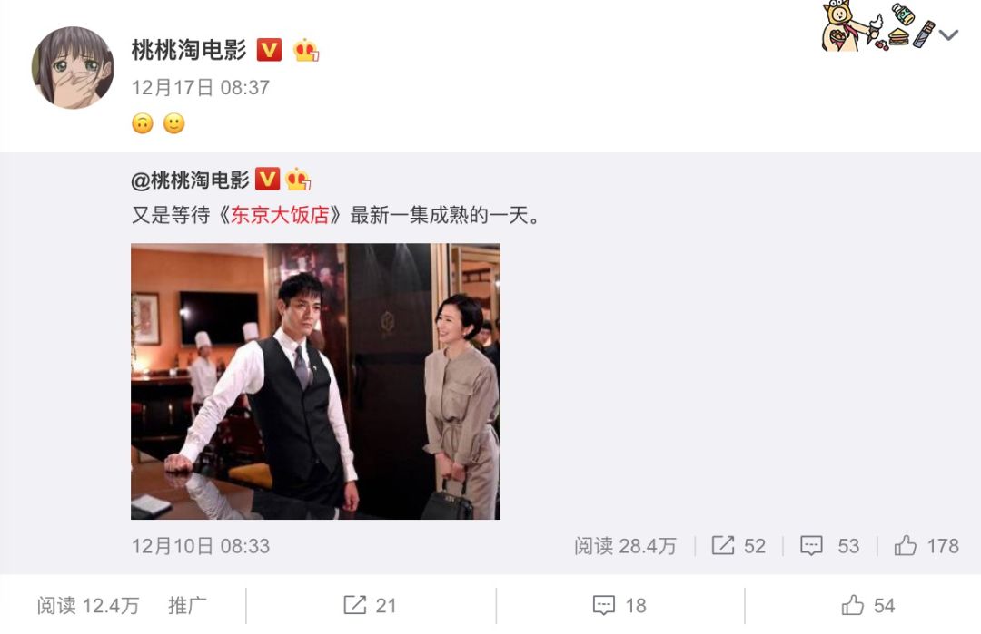Open original post's comments icon showing 53
981x634 pixels.
(x=811, y=545)
